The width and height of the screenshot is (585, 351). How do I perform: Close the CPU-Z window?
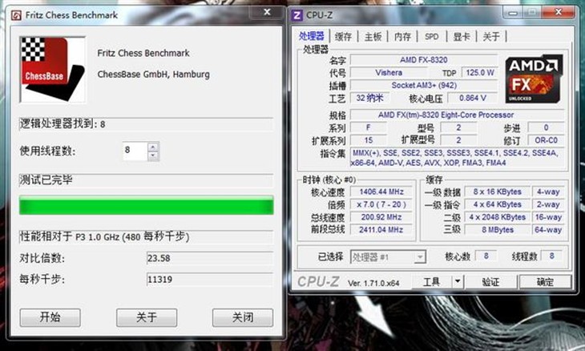558,12
